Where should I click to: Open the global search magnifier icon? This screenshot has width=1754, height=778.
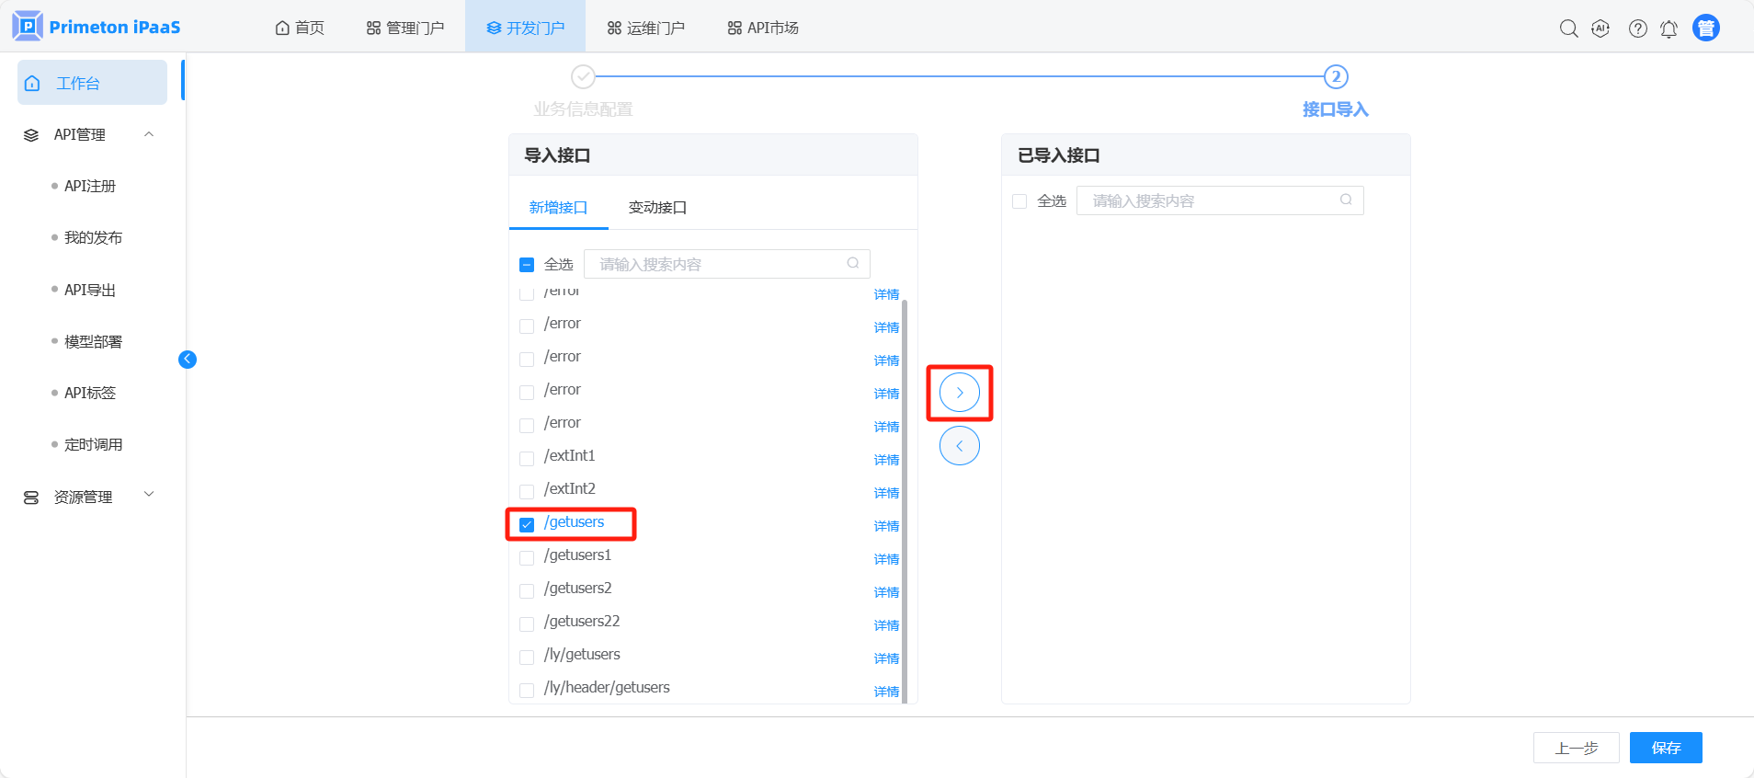pyautogui.click(x=1568, y=29)
